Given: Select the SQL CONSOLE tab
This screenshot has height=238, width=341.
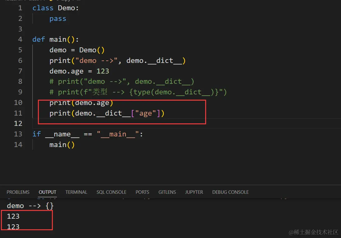Looking at the screenshot, I should click(x=111, y=192).
